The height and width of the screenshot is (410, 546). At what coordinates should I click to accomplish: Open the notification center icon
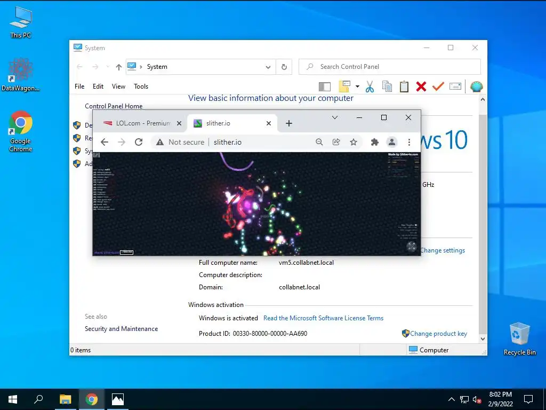tap(528, 399)
